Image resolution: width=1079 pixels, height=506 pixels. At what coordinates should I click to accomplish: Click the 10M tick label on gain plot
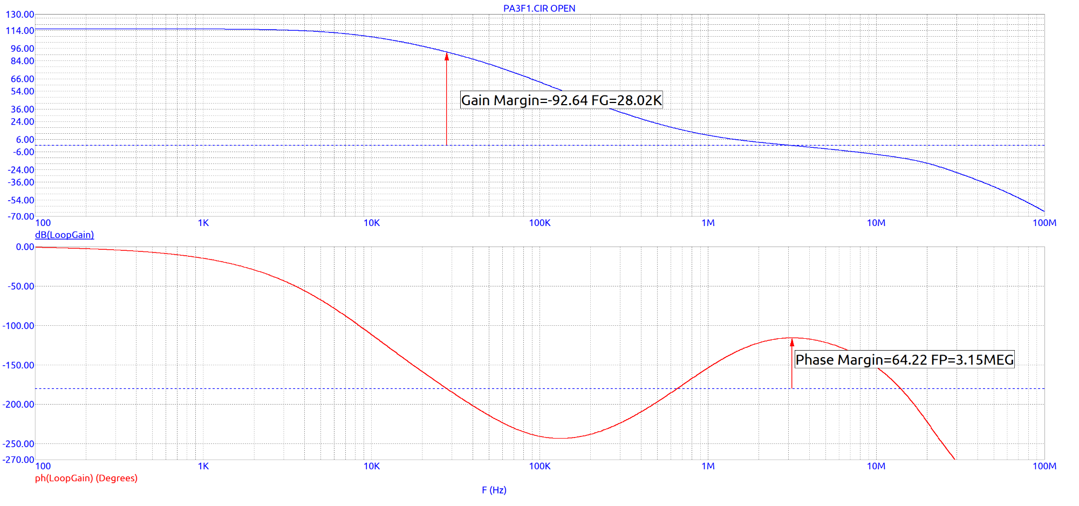click(876, 223)
